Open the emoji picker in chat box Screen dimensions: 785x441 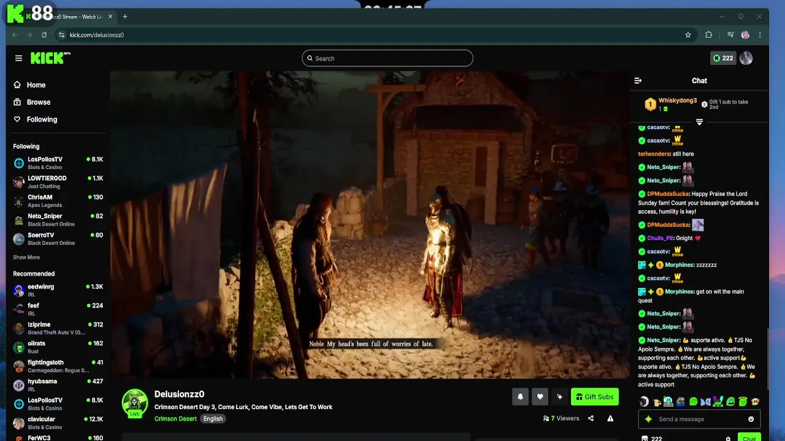(751, 419)
